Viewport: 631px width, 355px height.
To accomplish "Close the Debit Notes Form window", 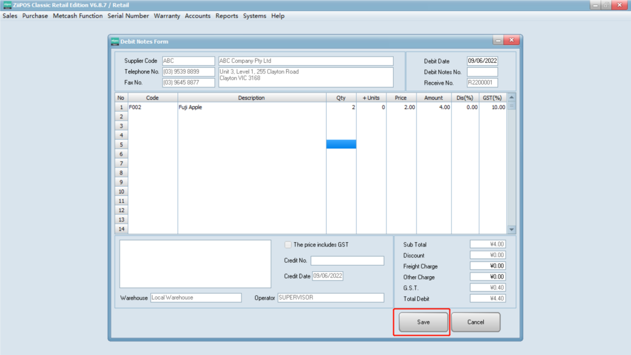I will pos(511,41).
